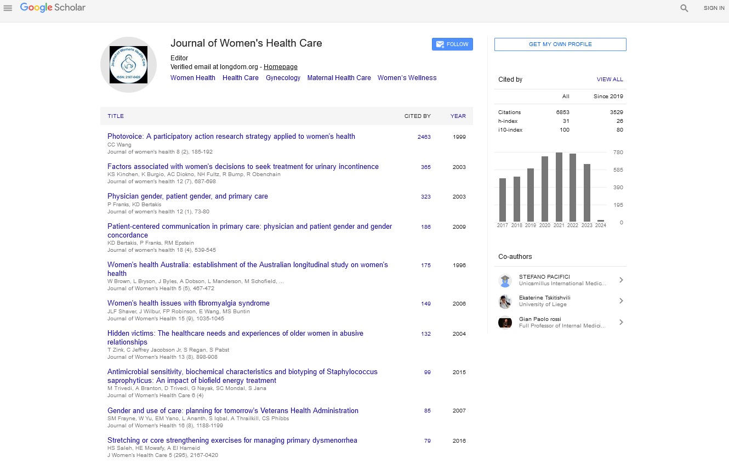
Task: Click the Google Scholar logo
Action: click(53, 8)
